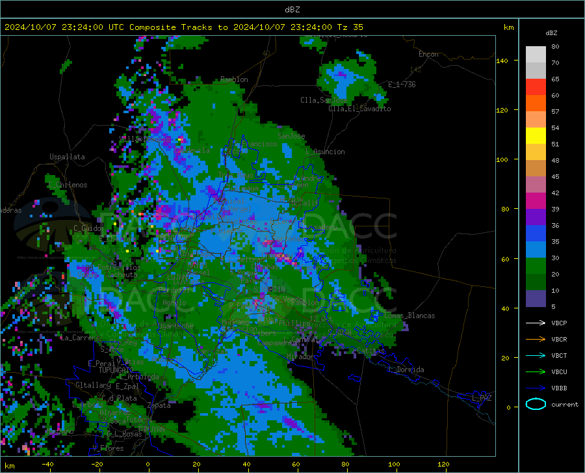Click the 'Uspallata' place label on map
This screenshot has width=585, height=473.
click(67, 157)
